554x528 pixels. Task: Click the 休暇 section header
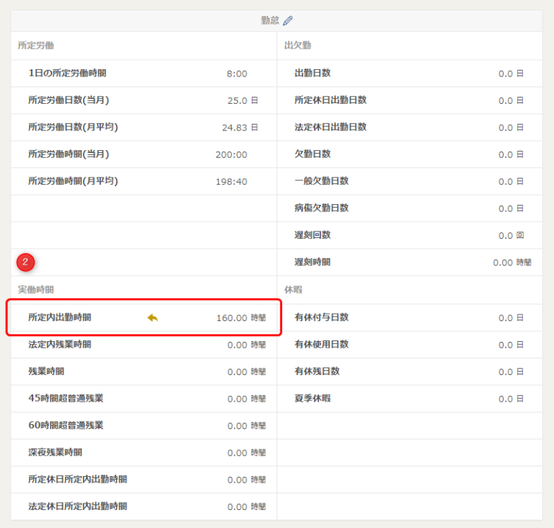pos(293,289)
